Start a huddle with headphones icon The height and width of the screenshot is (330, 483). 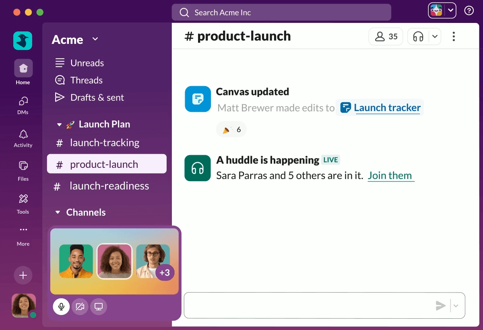[x=419, y=37]
